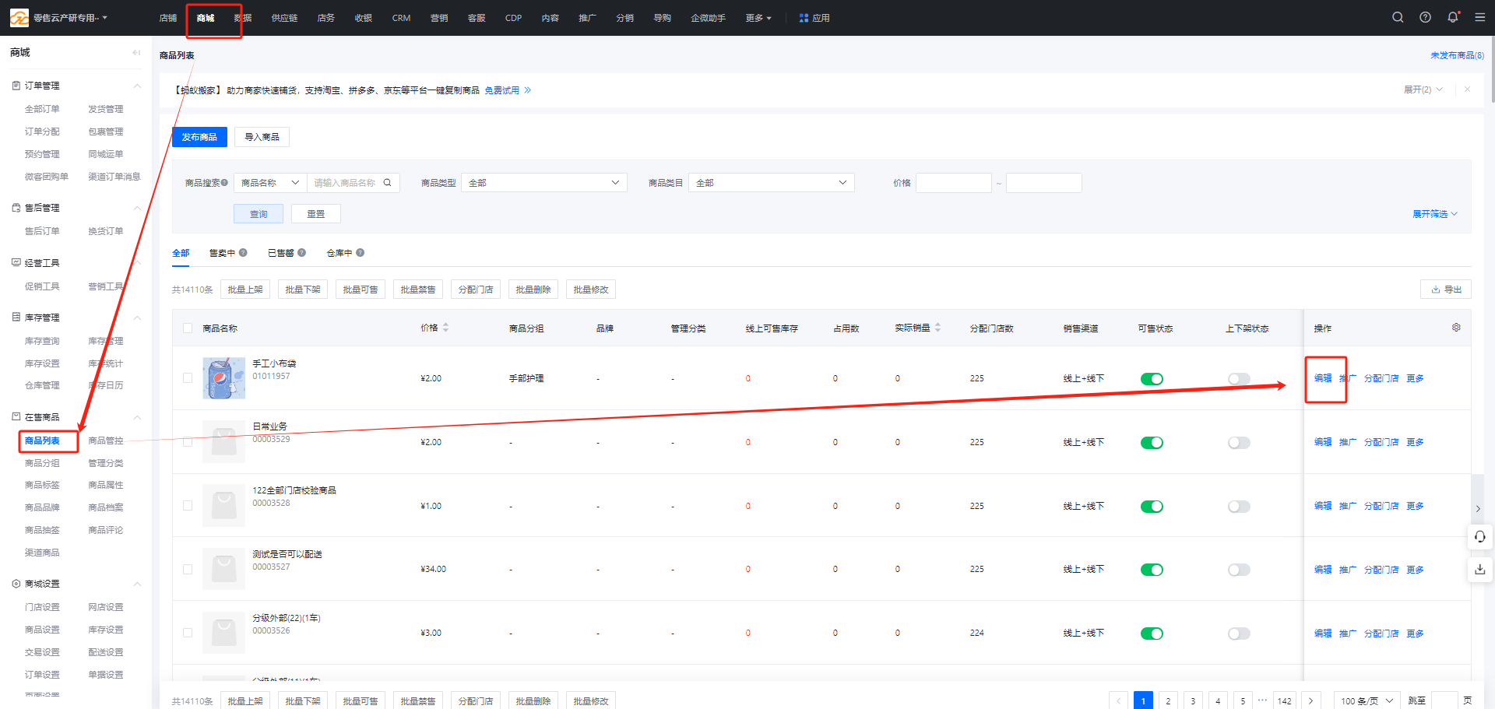Click the search icon in 商品名称 input
The width and height of the screenshot is (1495, 709).
[x=387, y=183]
